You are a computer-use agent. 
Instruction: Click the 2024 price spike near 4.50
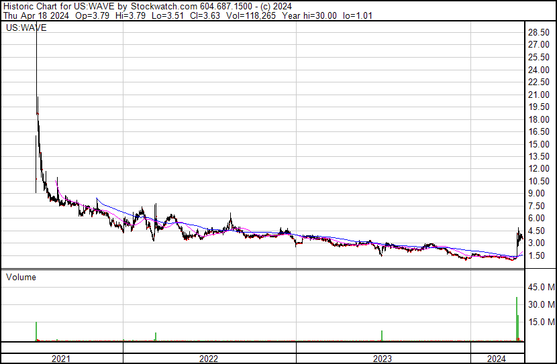518,235
